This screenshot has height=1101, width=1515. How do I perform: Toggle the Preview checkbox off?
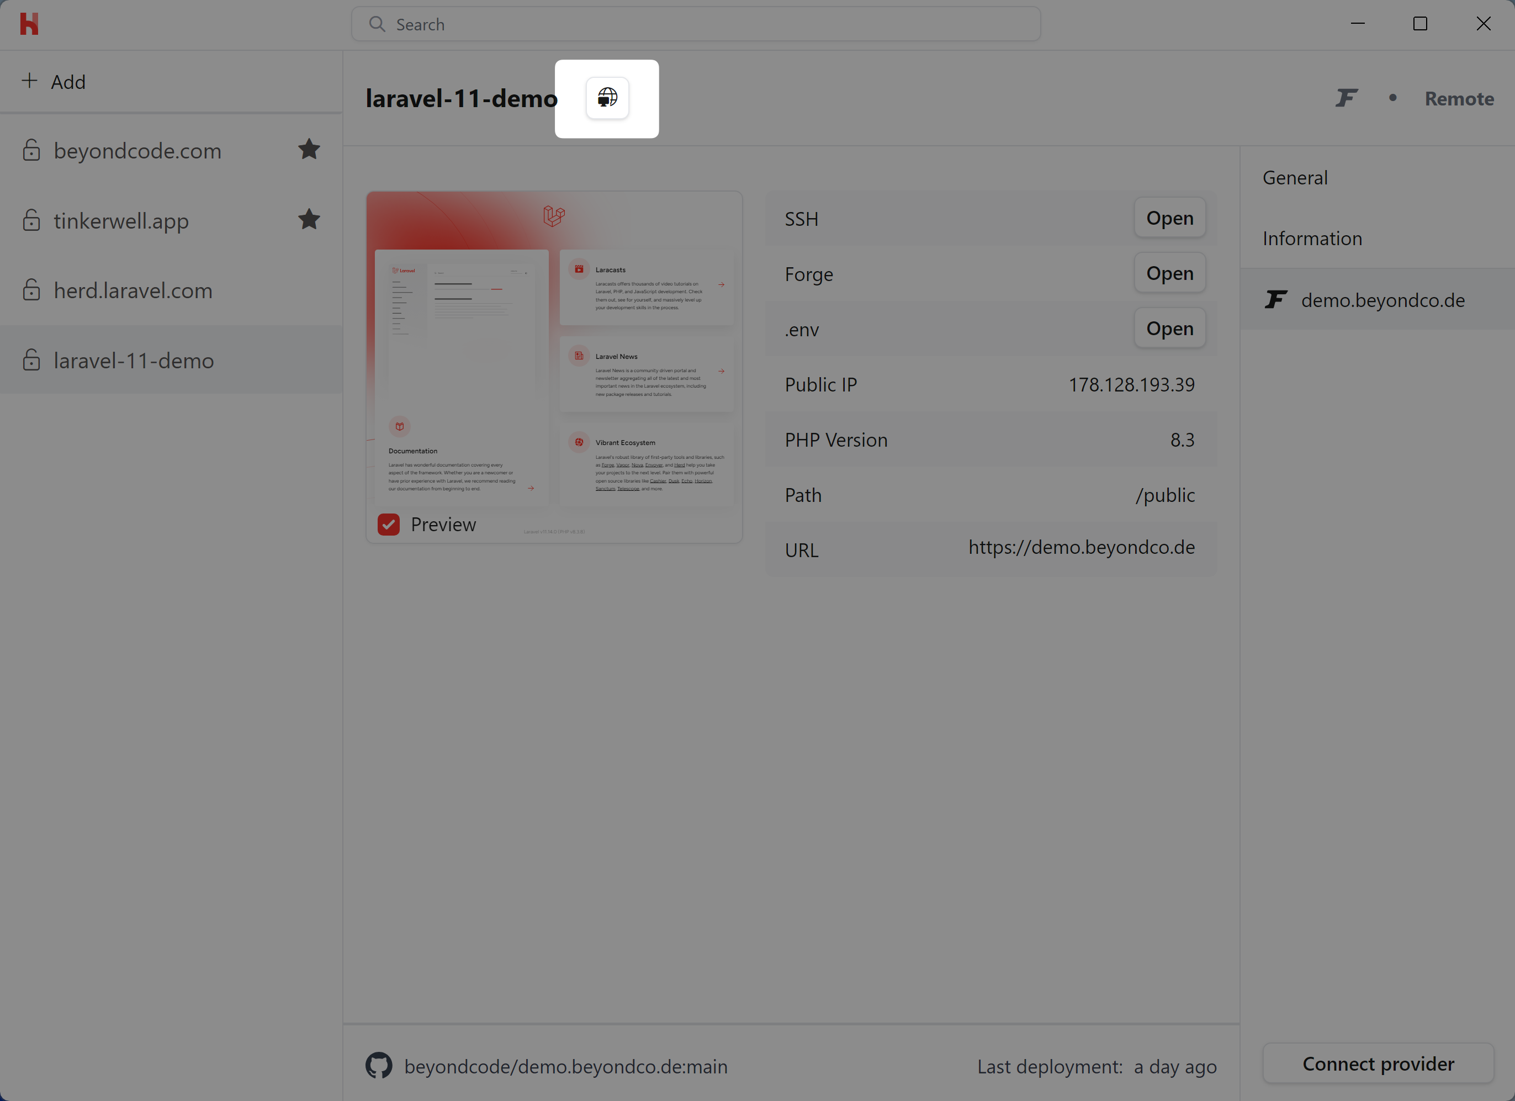click(388, 525)
